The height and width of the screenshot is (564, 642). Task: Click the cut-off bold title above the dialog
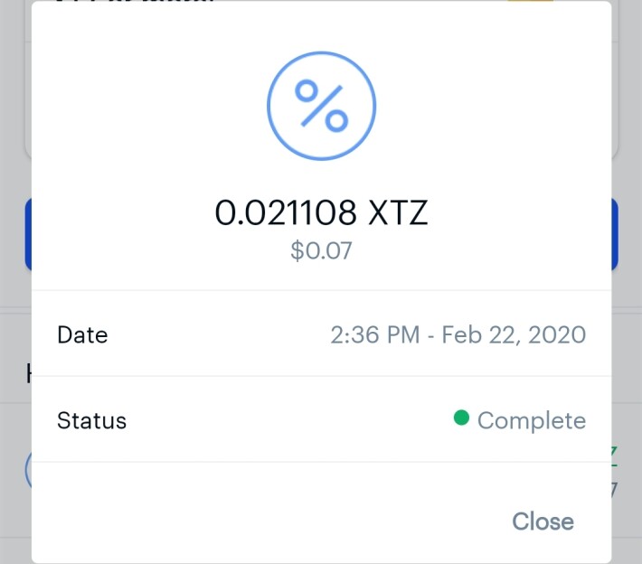point(135,1)
